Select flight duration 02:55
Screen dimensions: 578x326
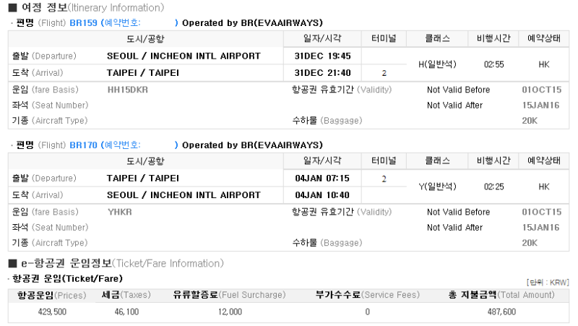494,64
